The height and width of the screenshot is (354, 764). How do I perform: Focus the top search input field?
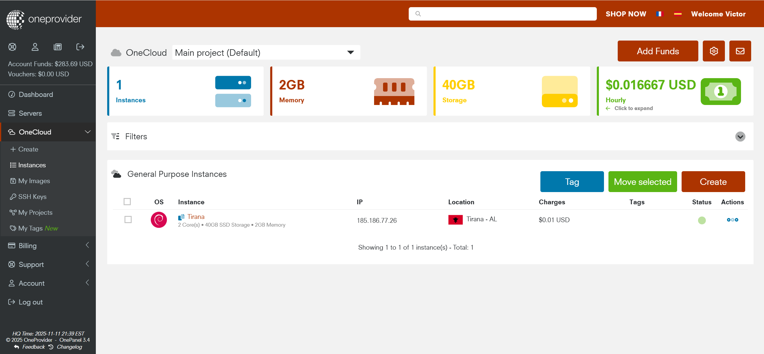coord(502,14)
